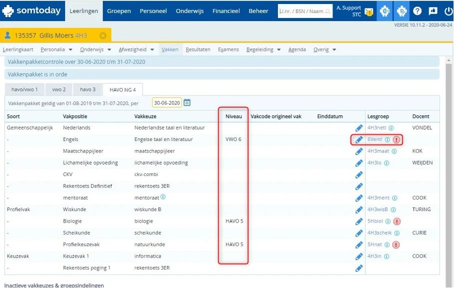454x288 pixels.
Task: Open the messages envelope icon
Action: pyautogui.click(x=369, y=11)
